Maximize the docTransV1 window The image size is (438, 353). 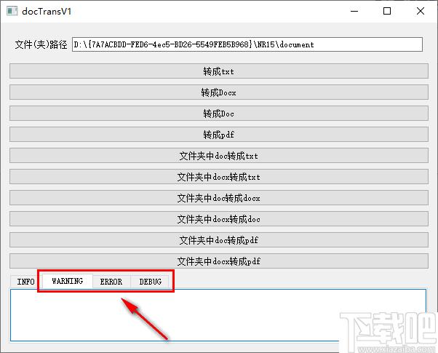[387, 11]
